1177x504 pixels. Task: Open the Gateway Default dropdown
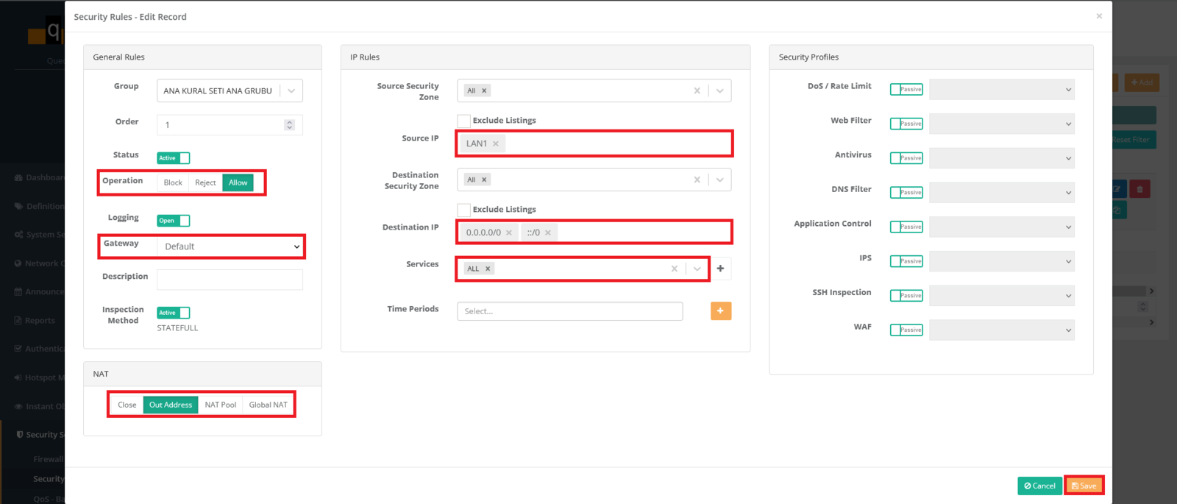tap(230, 246)
